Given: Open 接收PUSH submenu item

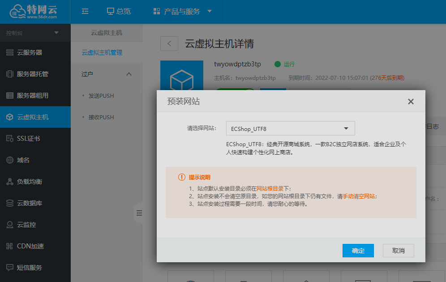Looking at the screenshot, I should tap(101, 117).
